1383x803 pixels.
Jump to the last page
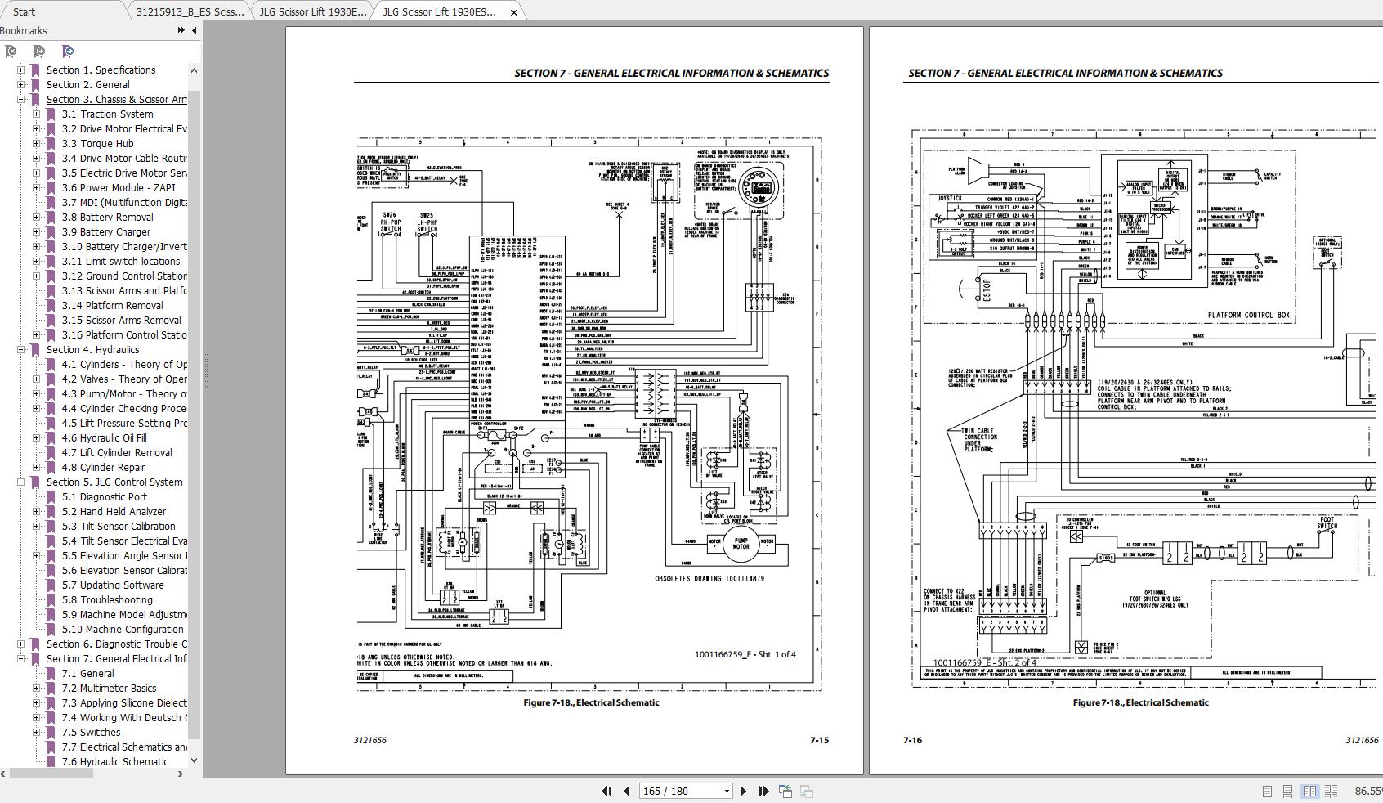pyautogui.click(x=763, y=791)
